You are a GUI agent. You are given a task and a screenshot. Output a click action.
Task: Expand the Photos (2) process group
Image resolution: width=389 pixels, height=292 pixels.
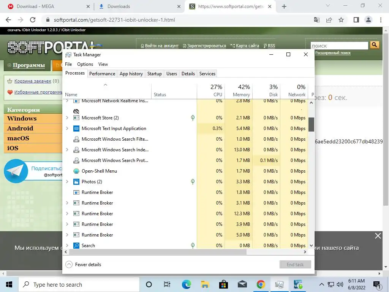point(67,182)
